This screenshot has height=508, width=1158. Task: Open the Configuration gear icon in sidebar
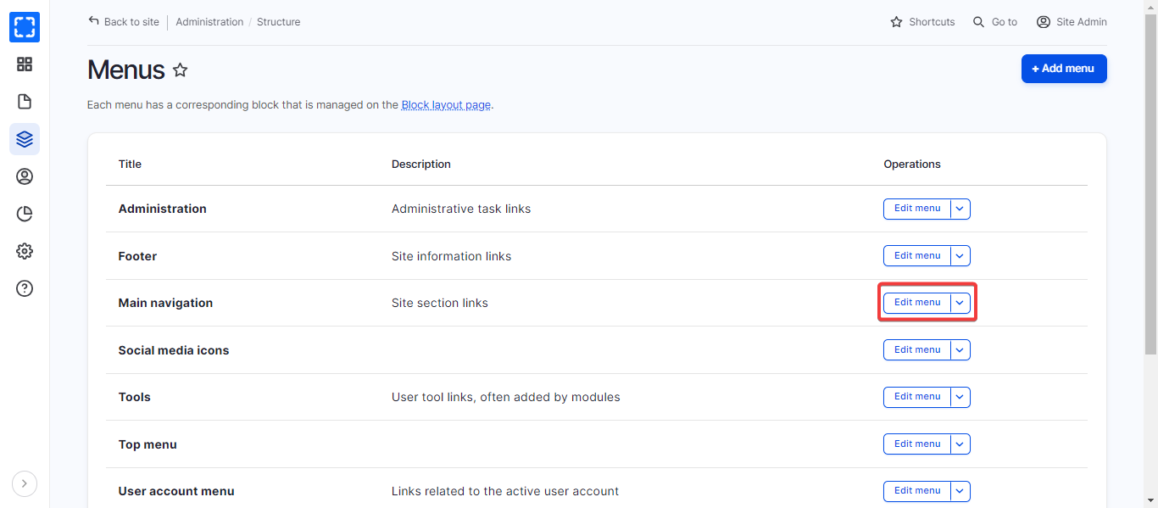coord(25,251)
